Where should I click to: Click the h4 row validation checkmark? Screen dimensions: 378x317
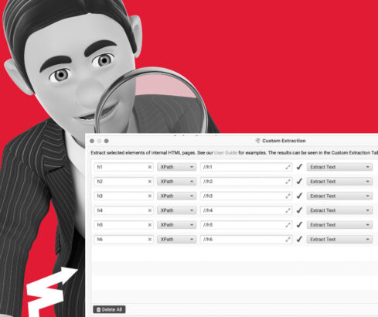[x=299, y=210]
